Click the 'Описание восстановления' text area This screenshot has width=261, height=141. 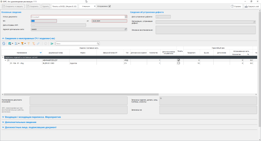click(206, 30)
